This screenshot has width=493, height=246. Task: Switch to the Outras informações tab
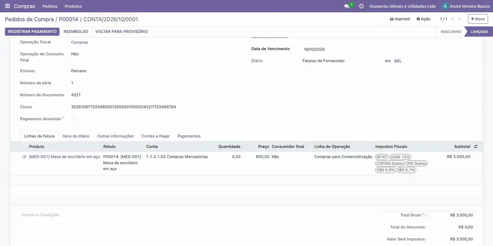(x=115, y=136)
